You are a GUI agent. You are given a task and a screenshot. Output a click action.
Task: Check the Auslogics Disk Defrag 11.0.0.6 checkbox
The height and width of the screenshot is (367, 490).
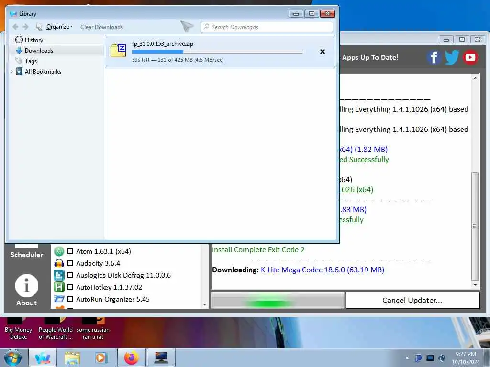70,275
